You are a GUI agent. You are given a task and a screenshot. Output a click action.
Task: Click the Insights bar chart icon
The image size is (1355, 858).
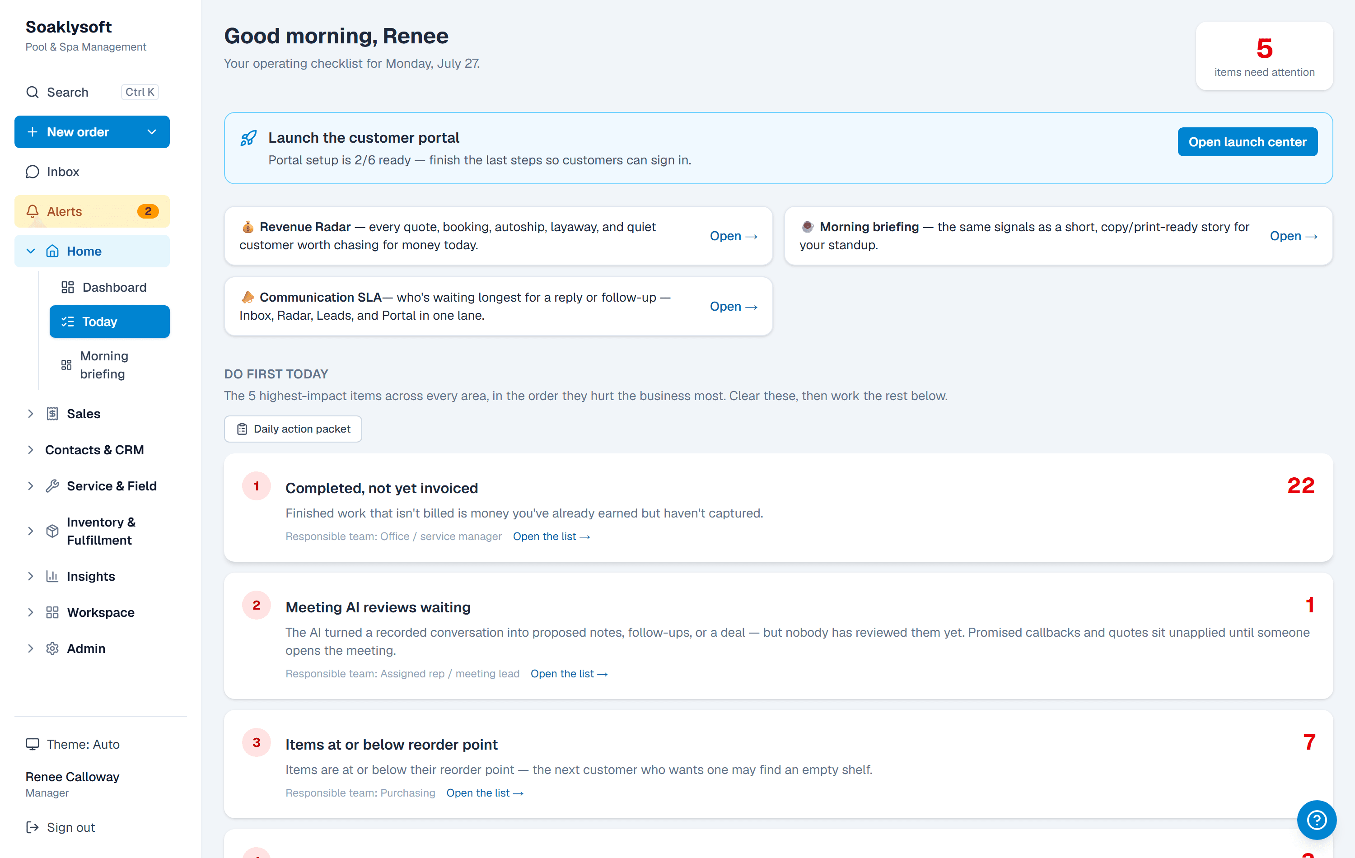click(x=52, y=576)
